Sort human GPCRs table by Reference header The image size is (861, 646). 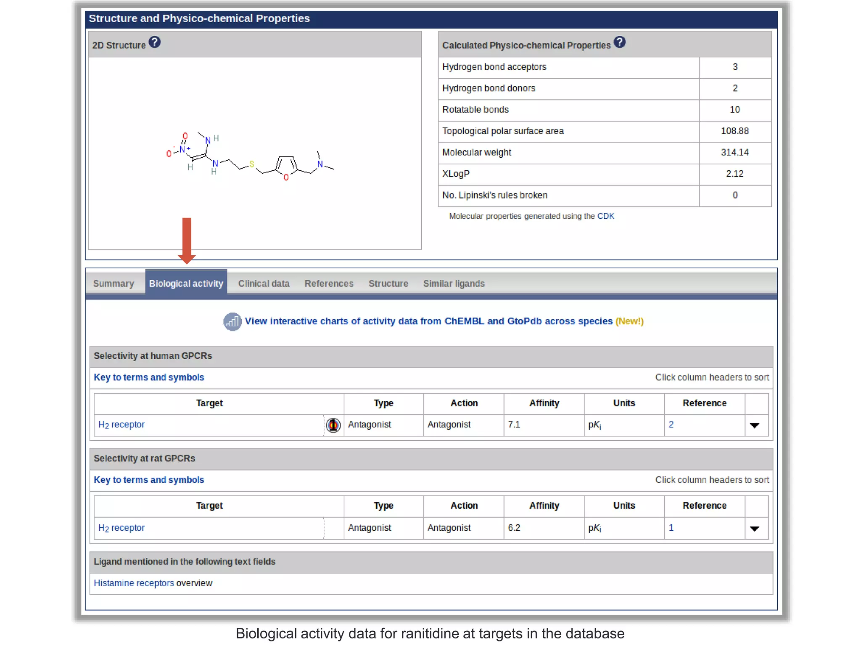pyautogui.click(x=705, y=403)
